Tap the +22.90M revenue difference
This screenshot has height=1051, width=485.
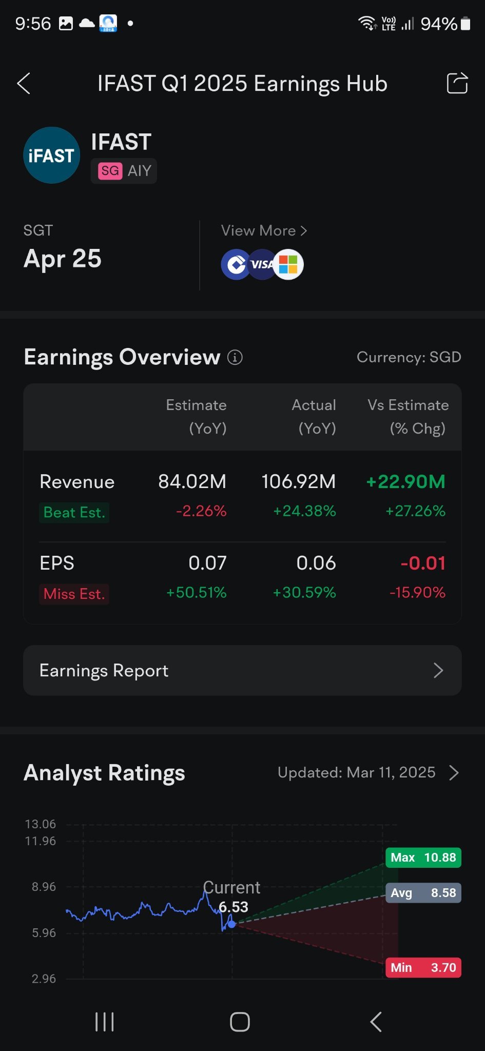(405, 482)
